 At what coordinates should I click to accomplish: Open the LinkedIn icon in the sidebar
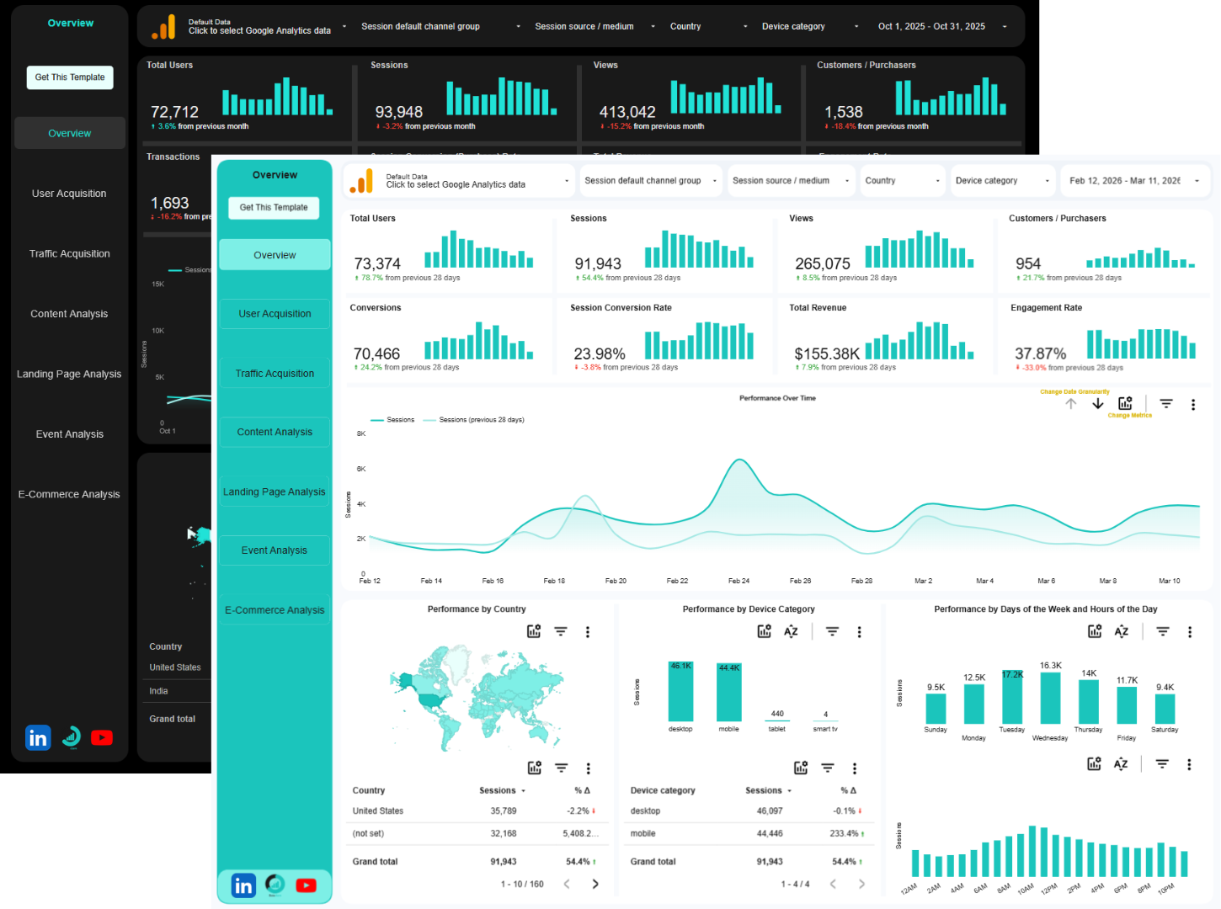[x=243, y=885]
